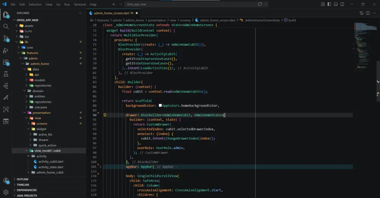
Task: Click the white homeBackgroundColor swatch
Action: tap(160, 105)
